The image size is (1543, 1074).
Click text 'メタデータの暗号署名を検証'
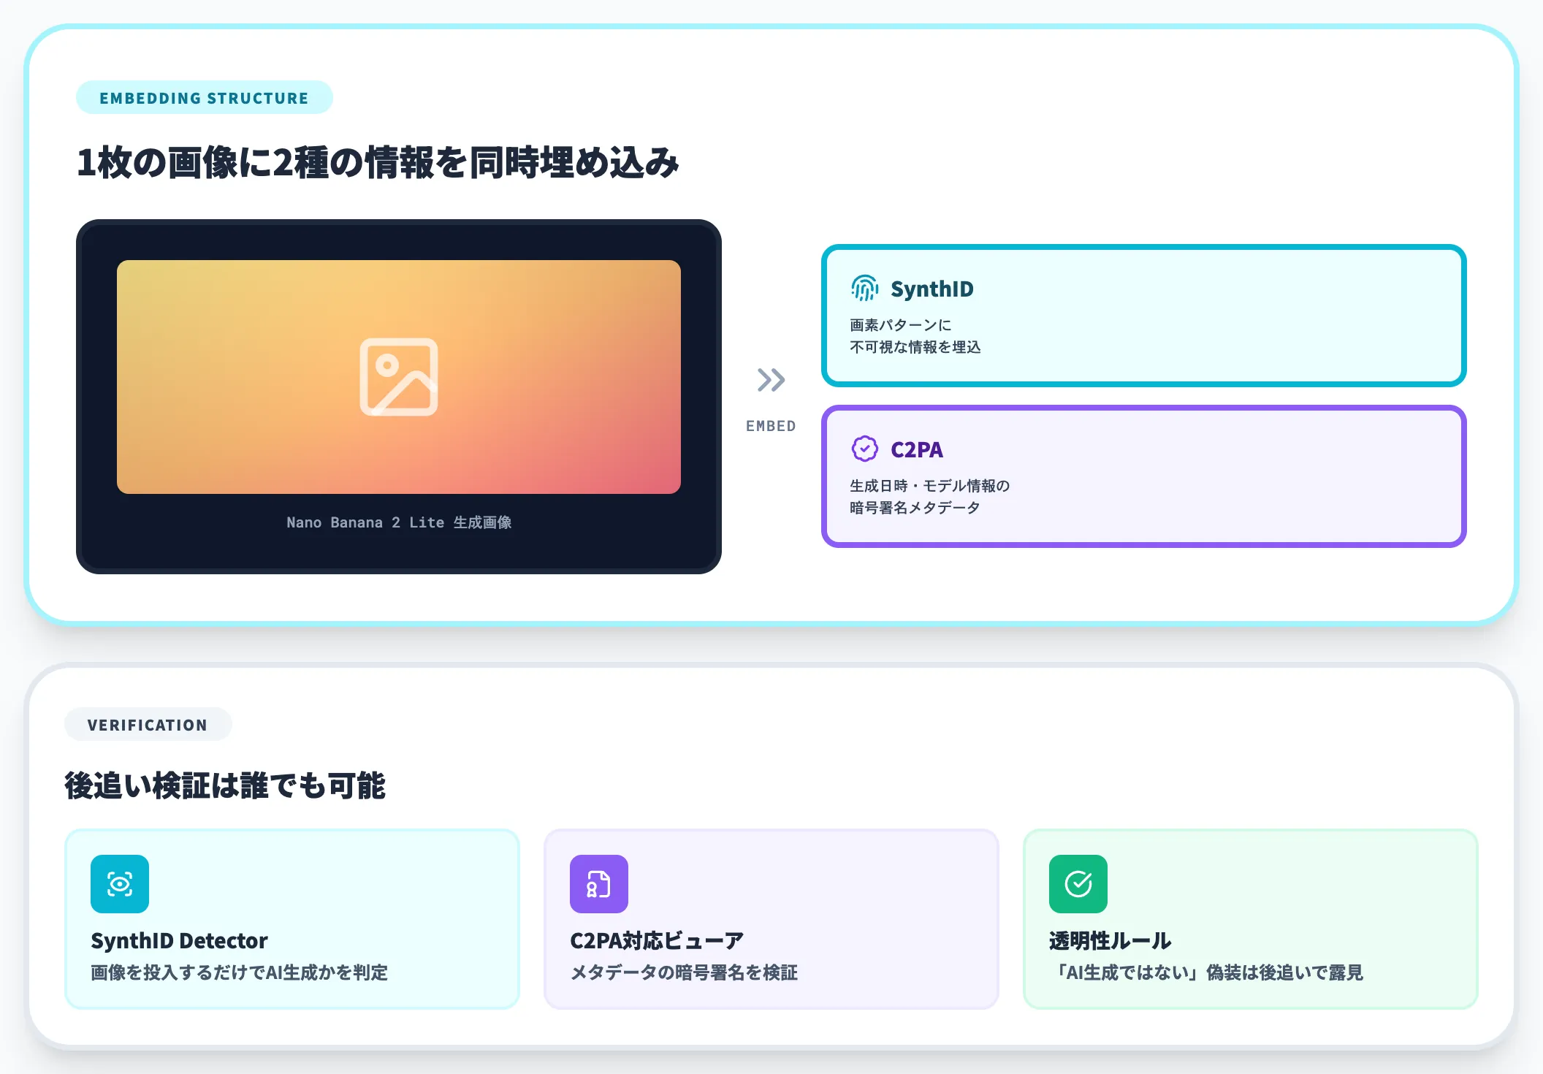click(684, 972)
